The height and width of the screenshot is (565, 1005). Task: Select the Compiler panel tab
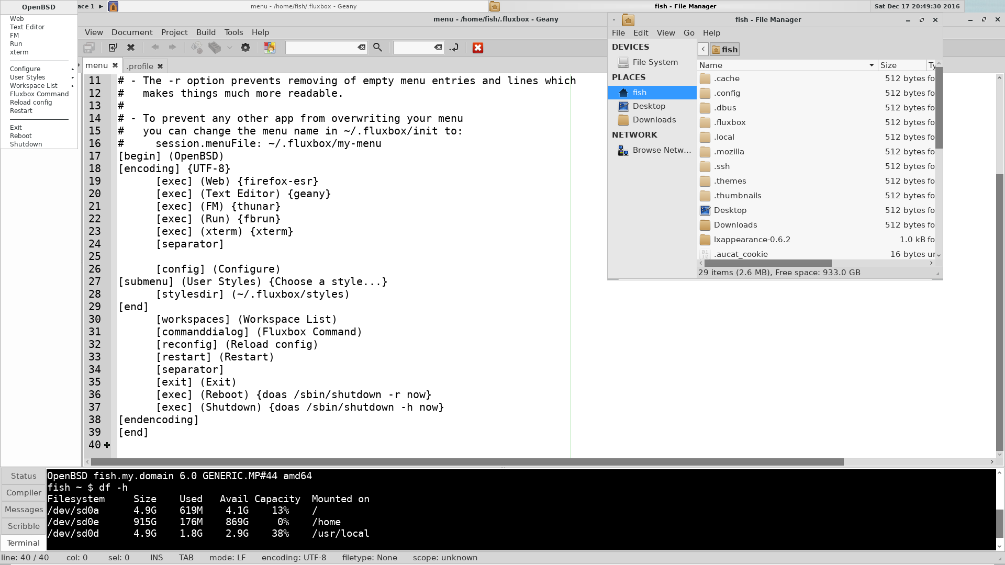24,493
